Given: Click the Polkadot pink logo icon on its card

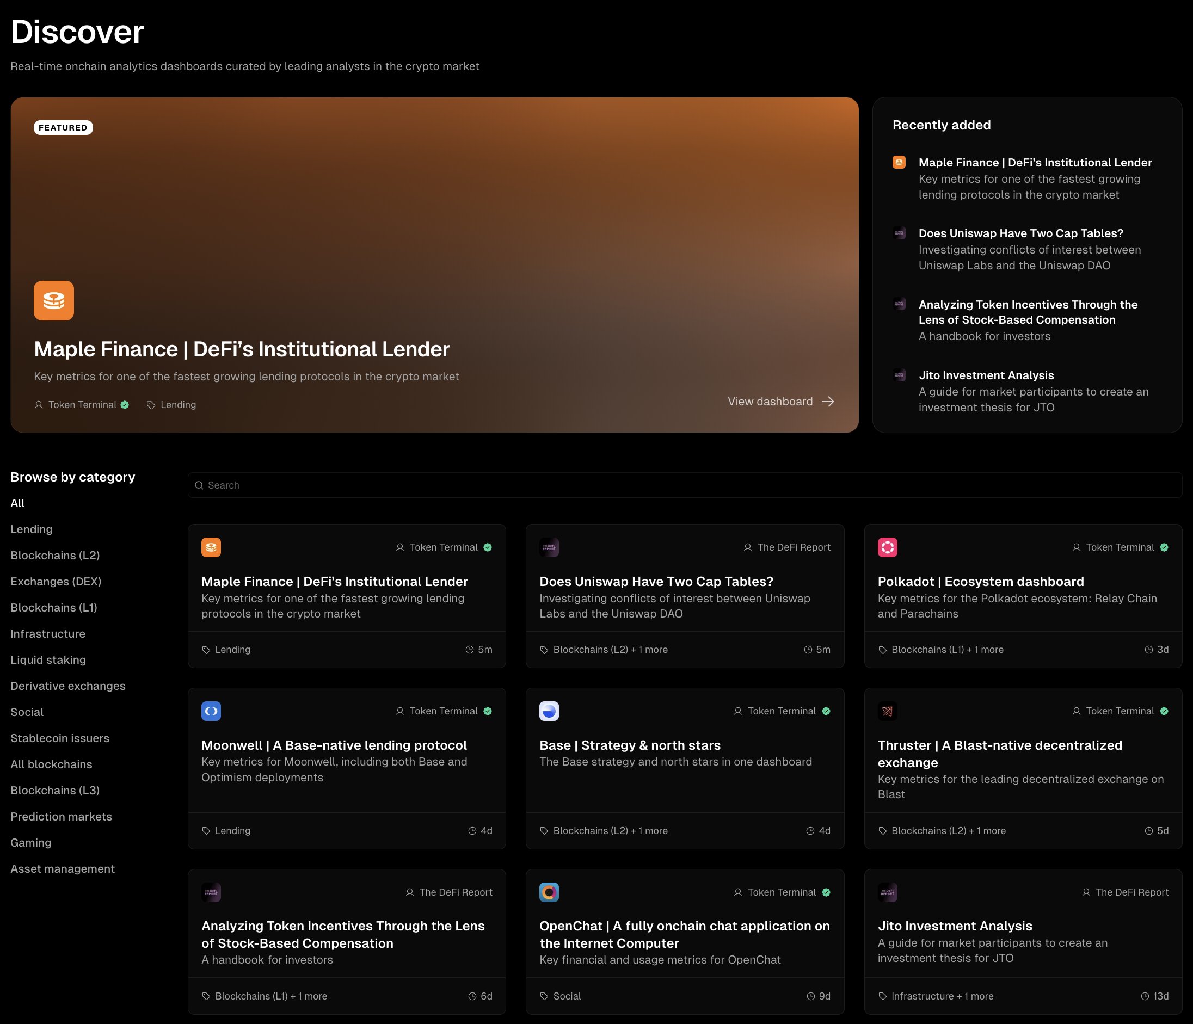Looking at the screenshot, I should 887,547.
